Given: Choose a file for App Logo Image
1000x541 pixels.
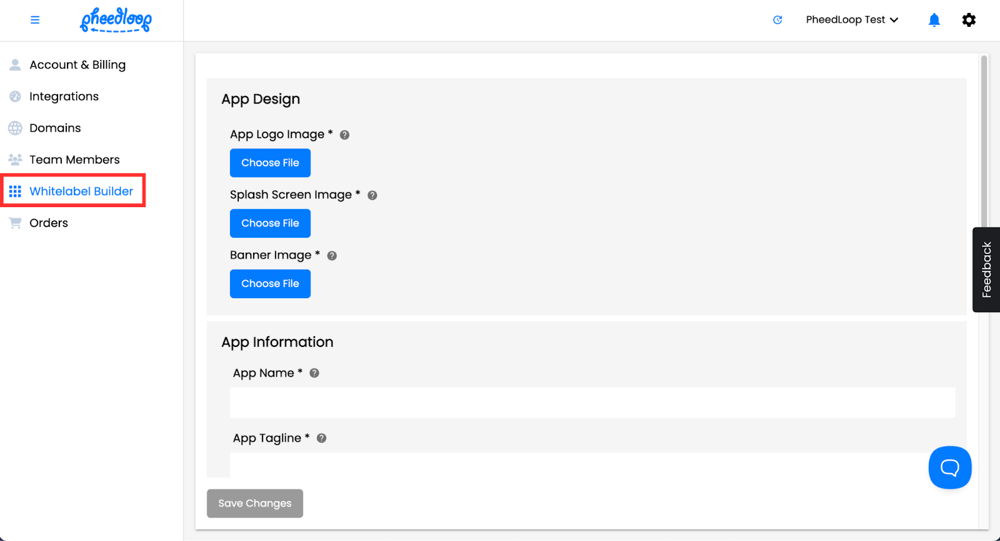Looking at the screenshot, I should tap(270, 163).
